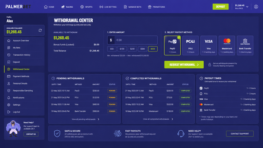Screen dimensions: 263x148
Task: Open Personal Details in sidebar
Action: pos(24,83)
